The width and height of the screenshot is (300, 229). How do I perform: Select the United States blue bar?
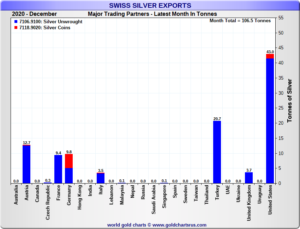coord(270,120)
